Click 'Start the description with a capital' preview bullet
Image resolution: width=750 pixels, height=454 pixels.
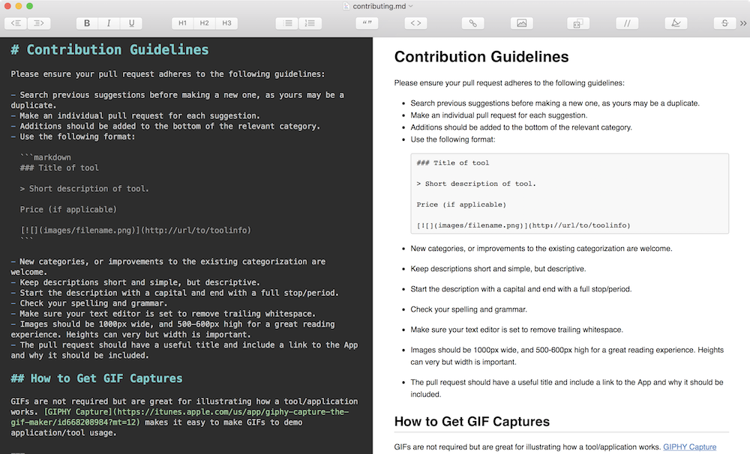tap(521, 289)
